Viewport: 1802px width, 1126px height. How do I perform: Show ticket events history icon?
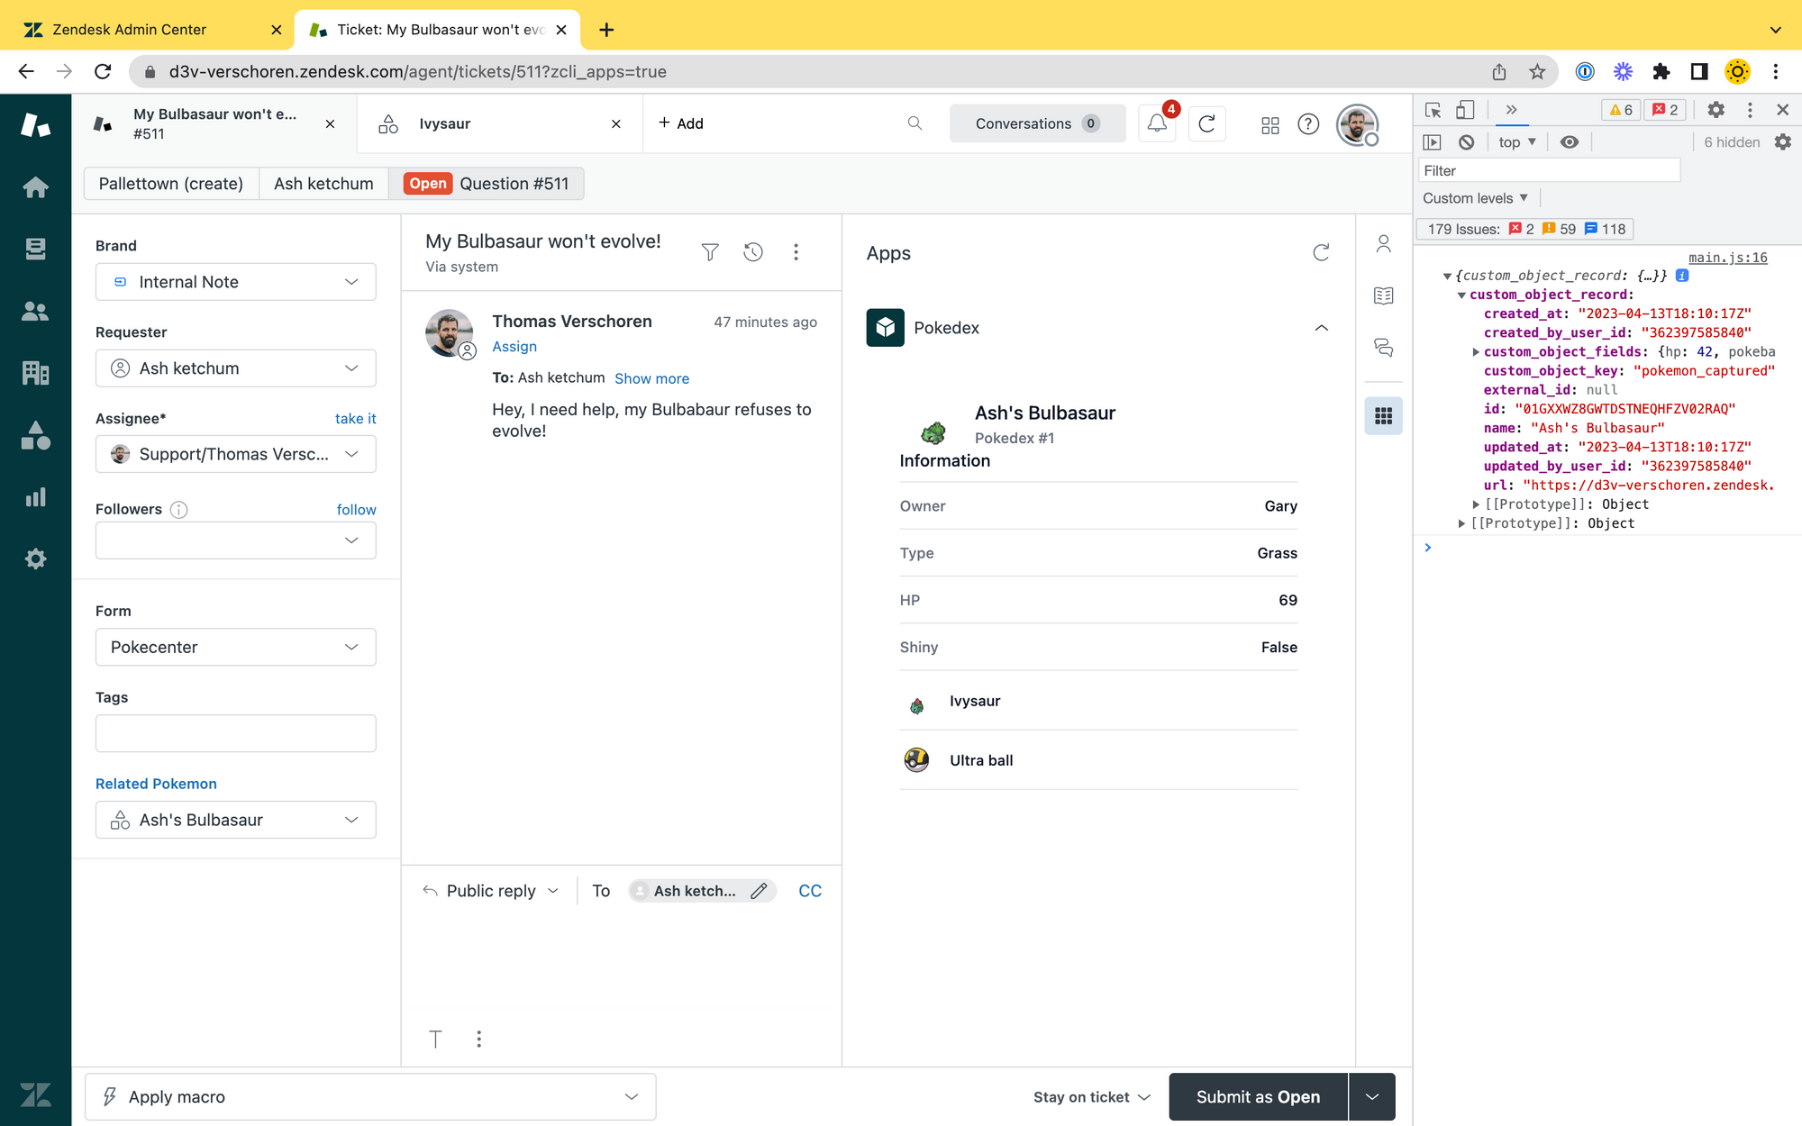[x=753, y=252]
